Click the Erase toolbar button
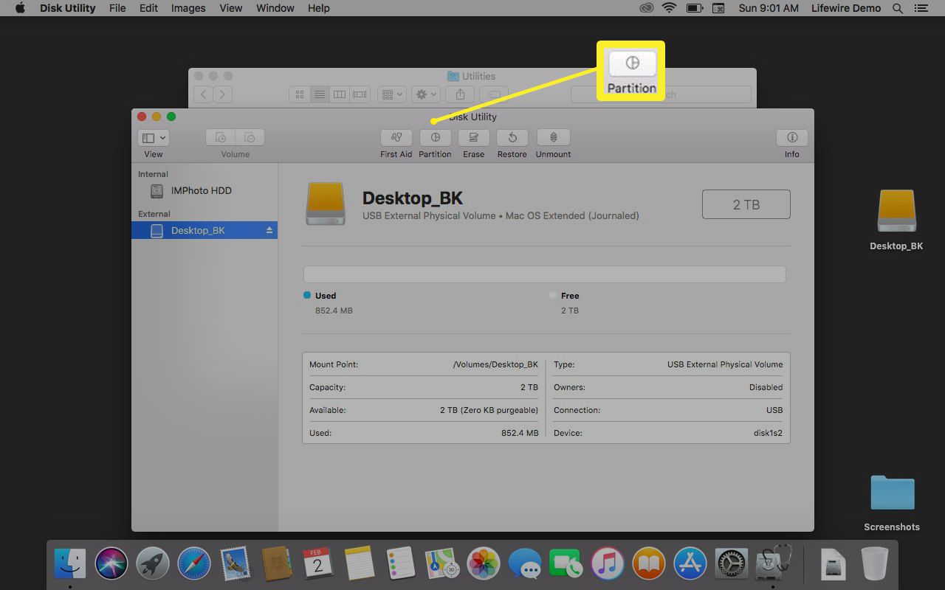This screenshot has width=945, height=590. [x=473, y=138]
